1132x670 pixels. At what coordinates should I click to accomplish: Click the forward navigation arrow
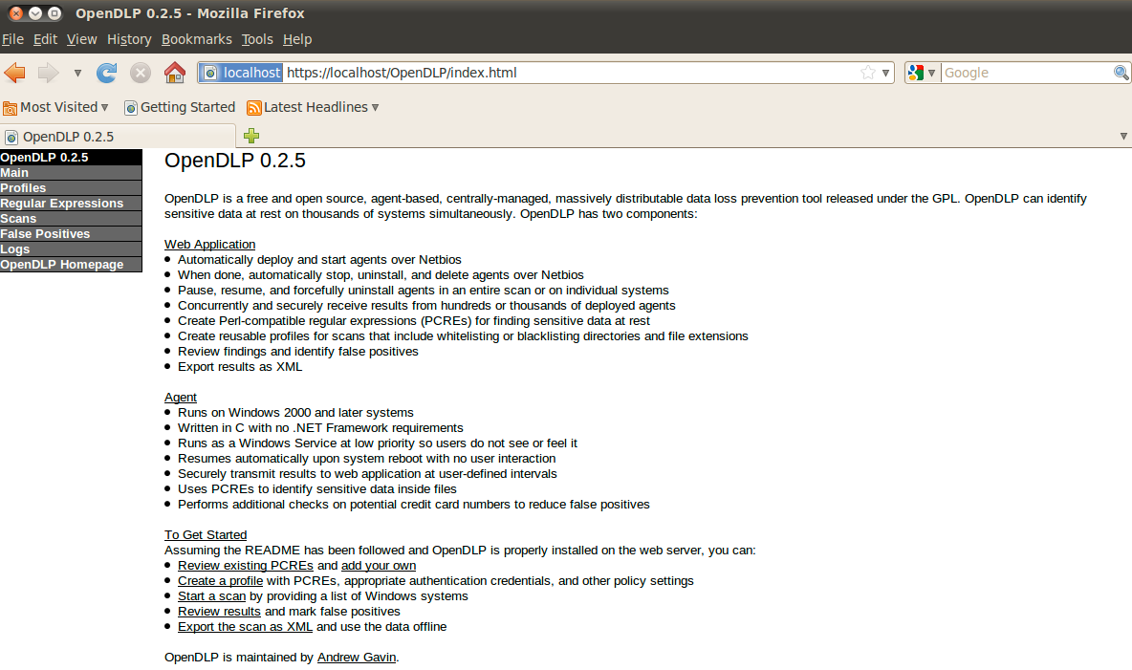[48, 72]
